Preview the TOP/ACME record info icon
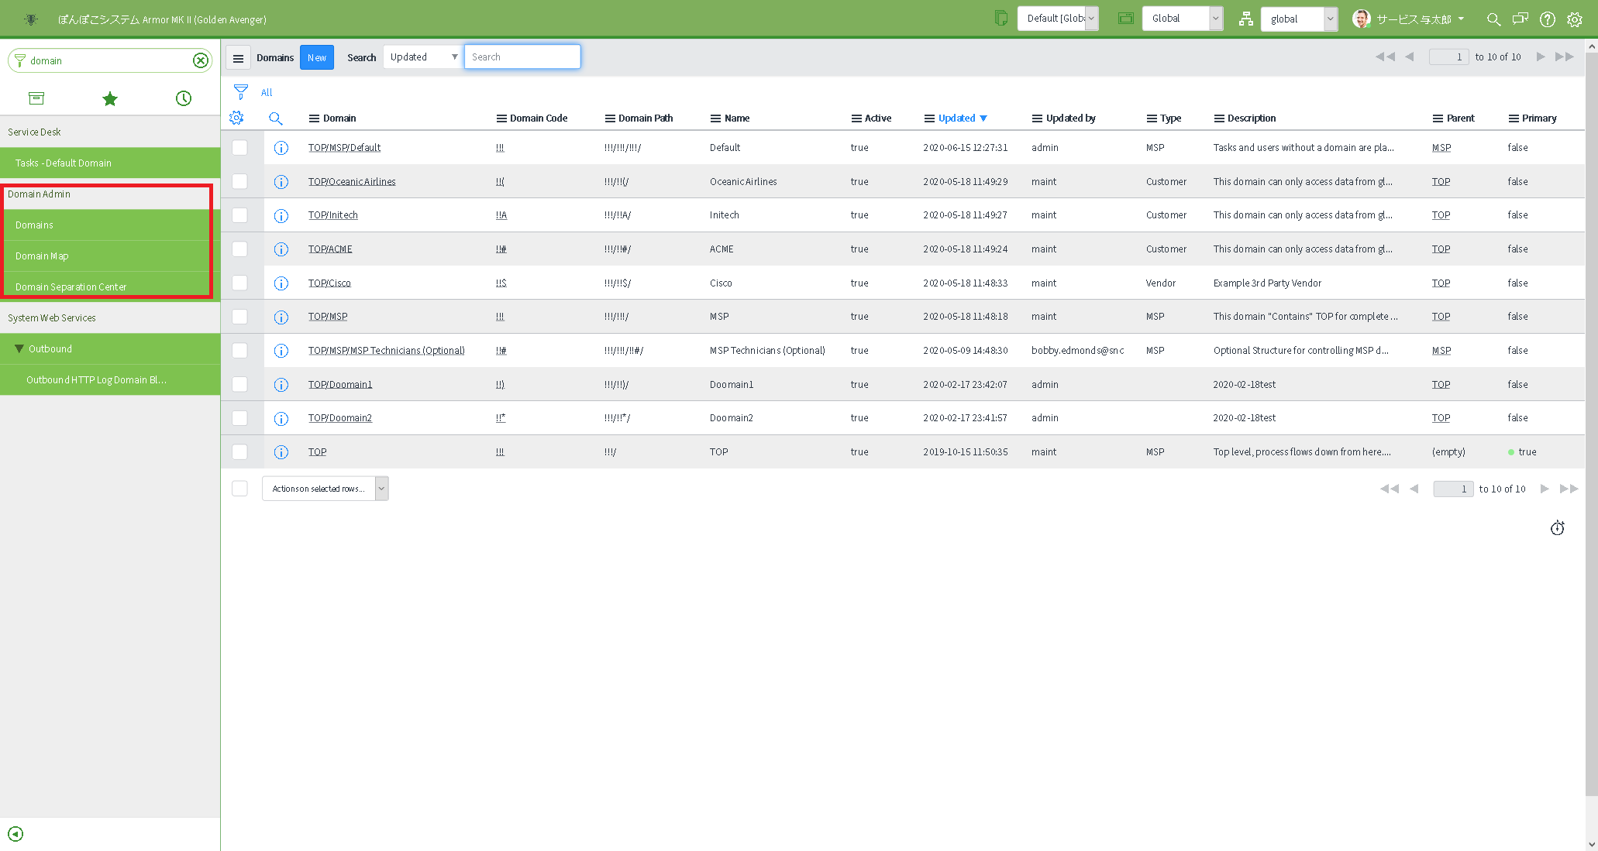This screenshot has width=1598, height=851. click(281, 249)
